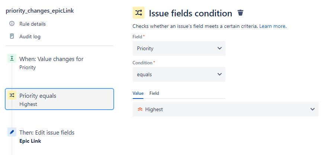
Task: Click the priority_changes_epicLink rule name
Action: pyautogui.click(x=40, y=11)
